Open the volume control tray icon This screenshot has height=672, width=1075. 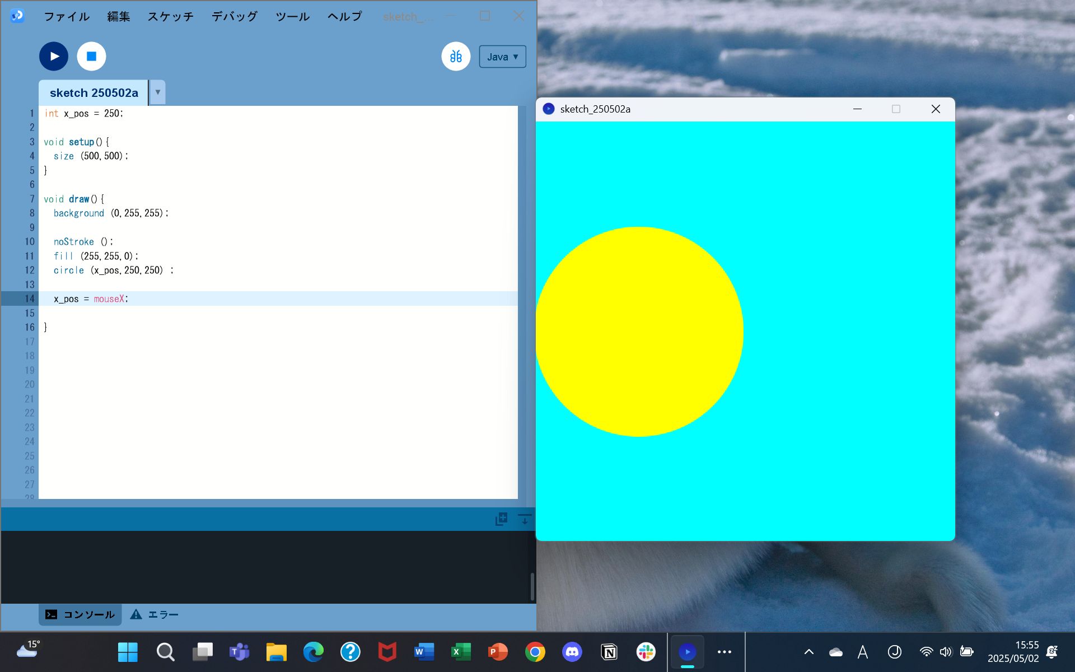pyautogui.click(x=946, y=652)
